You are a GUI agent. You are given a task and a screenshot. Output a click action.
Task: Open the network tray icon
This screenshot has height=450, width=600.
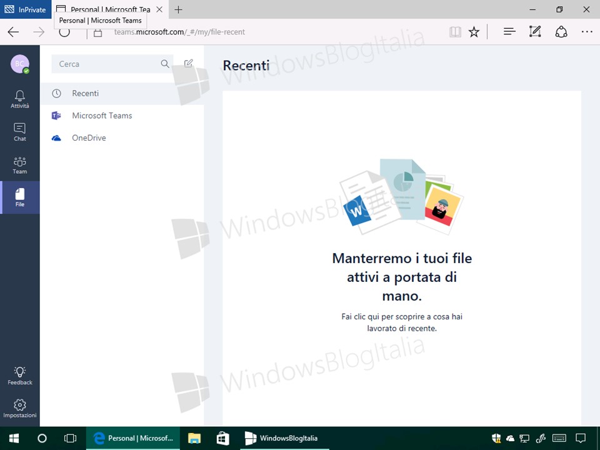point(524,439)
